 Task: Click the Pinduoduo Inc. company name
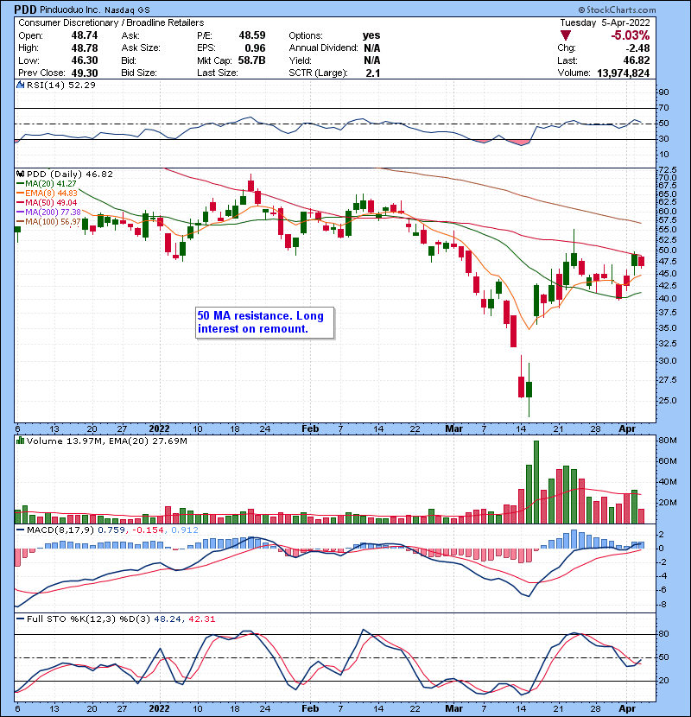[69, 10]
